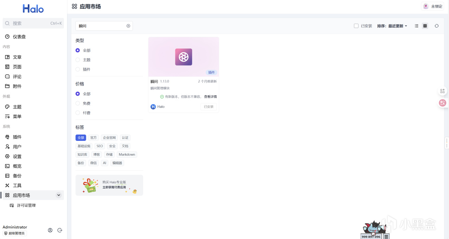Open the 插件 plugin plug icon
This screenshot has height=239, width=449.
tap(7, 137)
